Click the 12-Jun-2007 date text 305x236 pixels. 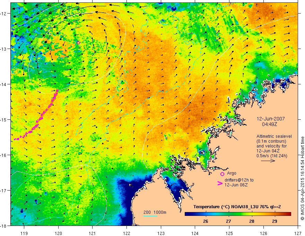pyautogui.click(x=271, y=119)
